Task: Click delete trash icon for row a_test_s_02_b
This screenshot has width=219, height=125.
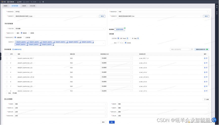Action: [207, 67]
